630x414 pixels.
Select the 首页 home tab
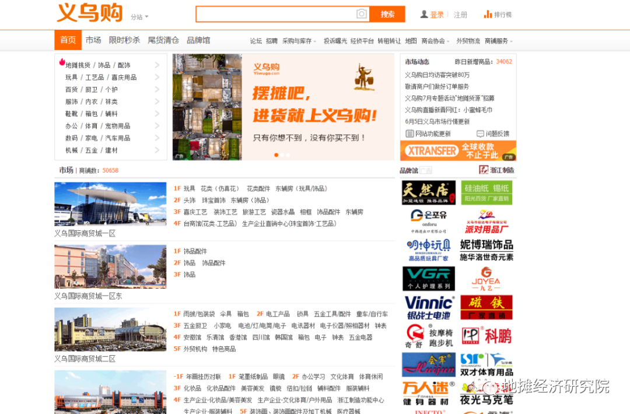68,40
